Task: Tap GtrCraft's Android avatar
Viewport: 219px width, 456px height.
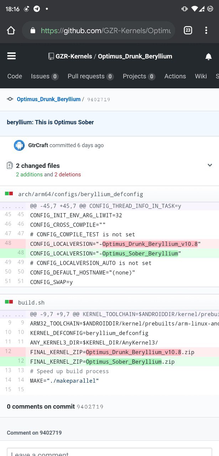Action: click(x=19, y=145)
